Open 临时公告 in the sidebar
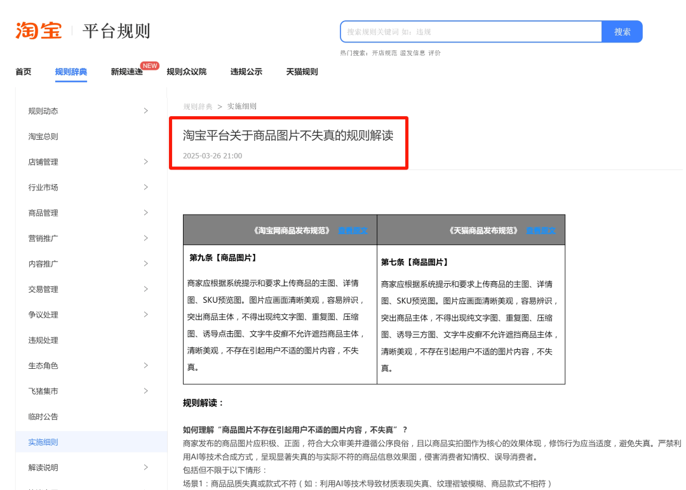This screenshot has height=490, width=686. coord(43,416)
